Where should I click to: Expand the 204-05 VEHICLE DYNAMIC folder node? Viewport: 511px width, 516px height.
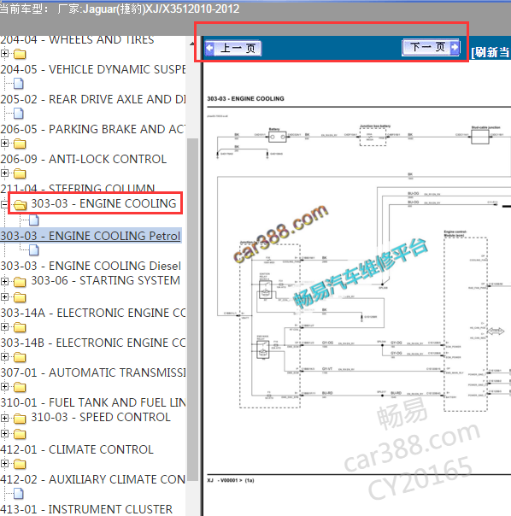tap(4, 53)
